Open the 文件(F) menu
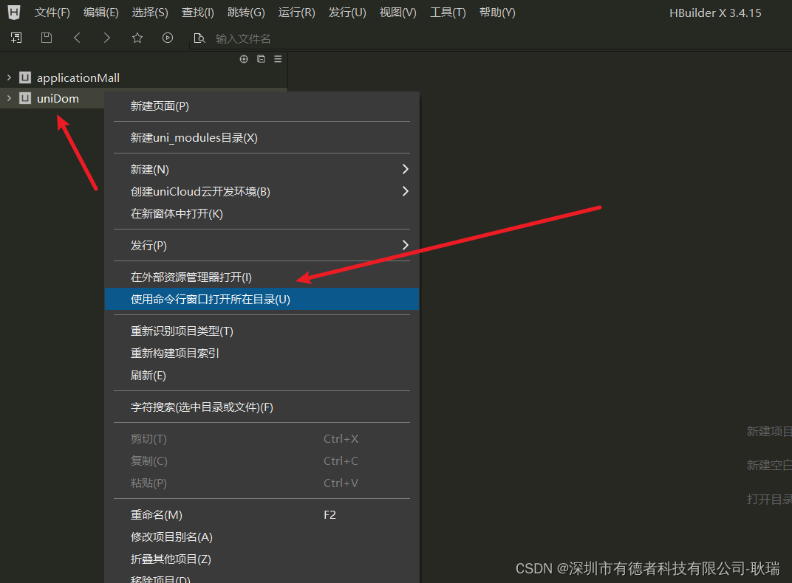This screenshot has height=583, width=792. (52, 13)
